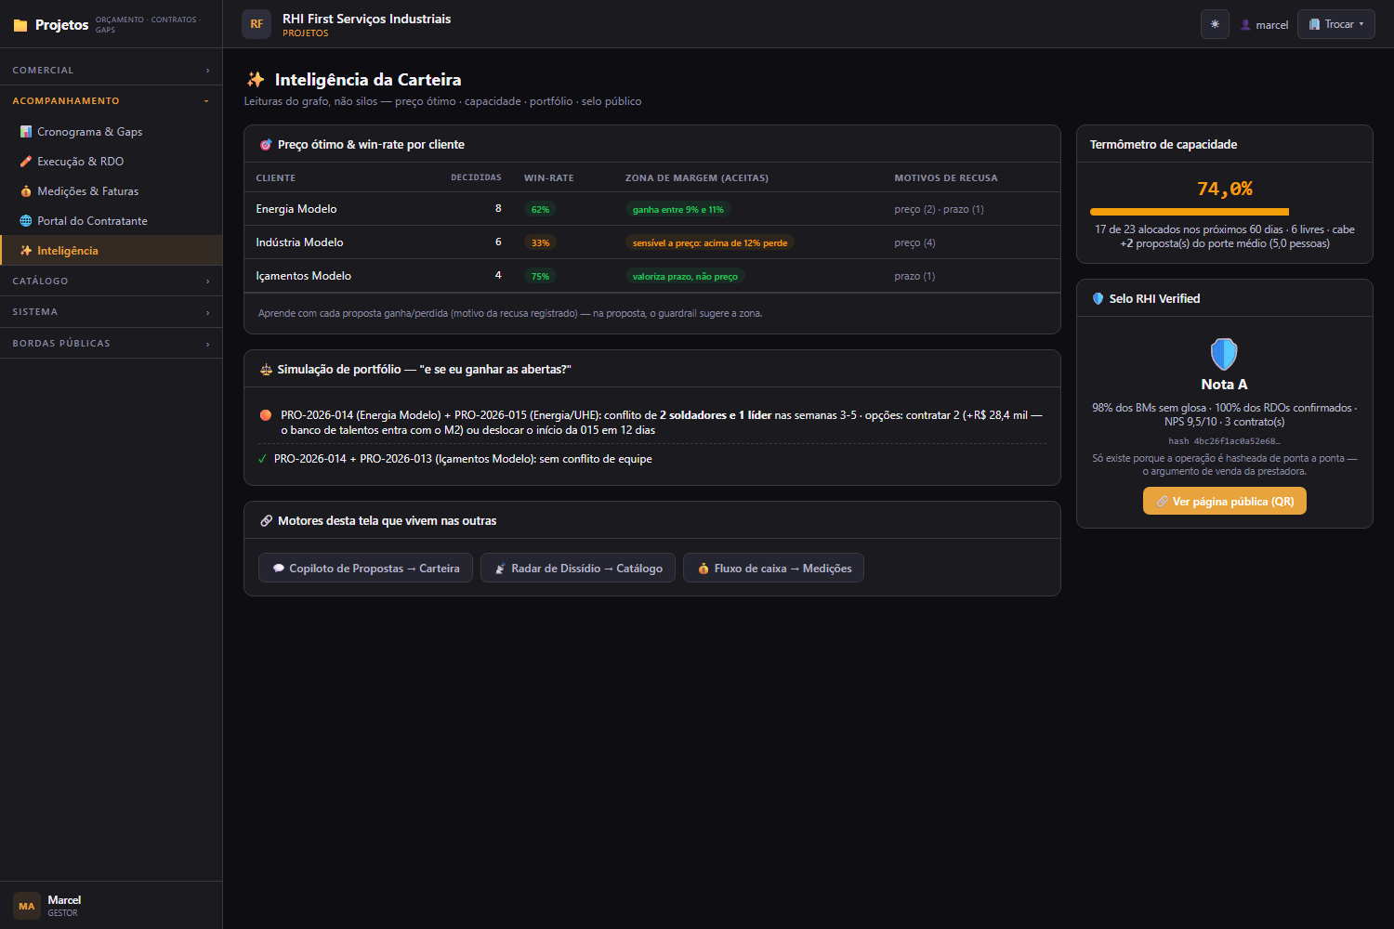Click the 'preço (4)' refusal reason
The height and width of the screenshot is (929, 1394).
pyautogui.click(x=914, y=243)
